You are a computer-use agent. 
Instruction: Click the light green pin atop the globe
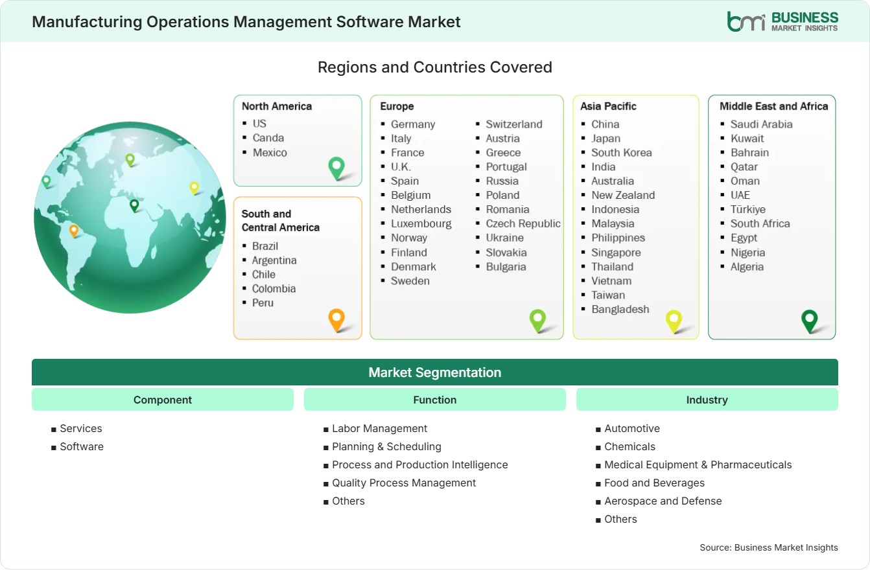pyautogui.click(x=130, y=159)
